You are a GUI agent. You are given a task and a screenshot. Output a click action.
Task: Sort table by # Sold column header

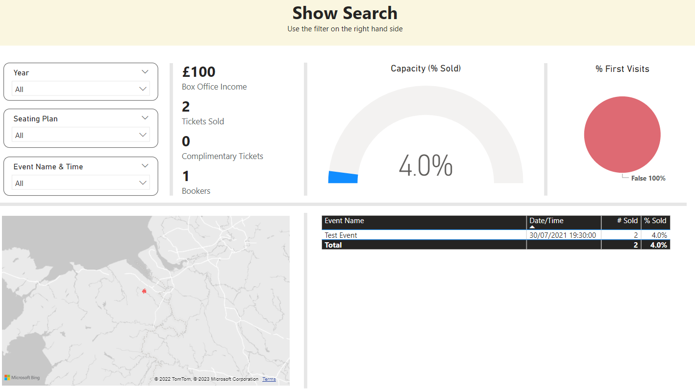(621, 223)
